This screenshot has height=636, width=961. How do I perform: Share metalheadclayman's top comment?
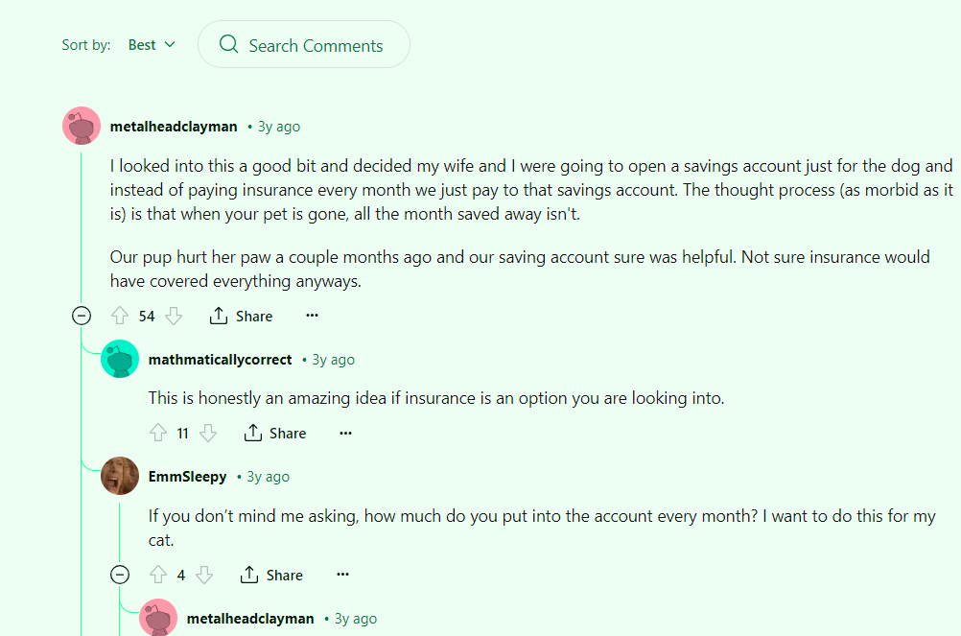(x=241, y=316)
